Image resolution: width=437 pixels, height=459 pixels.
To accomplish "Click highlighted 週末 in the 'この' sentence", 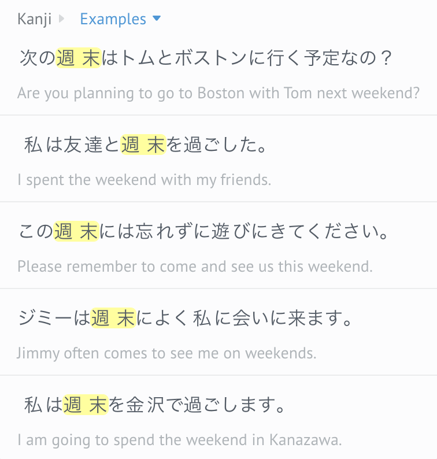I will (76, 232).
